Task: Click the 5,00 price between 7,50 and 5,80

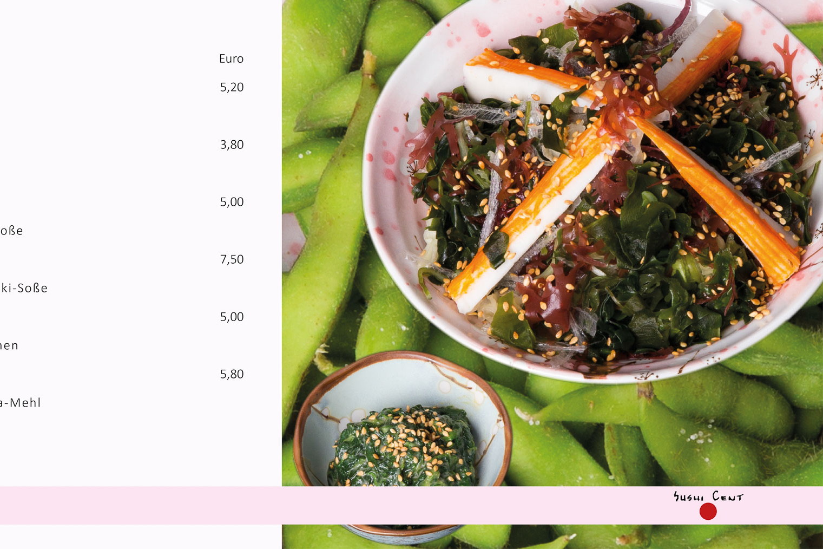Action: [232, 317]
